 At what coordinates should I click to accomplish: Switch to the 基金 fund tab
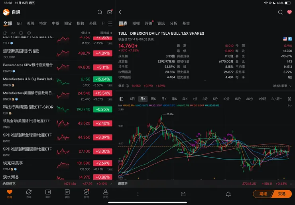[x=186, y=24]
